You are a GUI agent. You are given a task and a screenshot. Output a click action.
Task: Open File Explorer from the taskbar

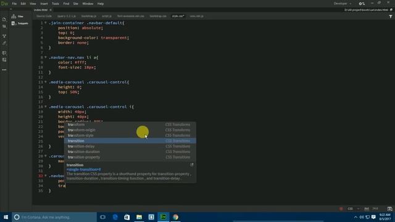pyautogui.click(x=139, y=217)
